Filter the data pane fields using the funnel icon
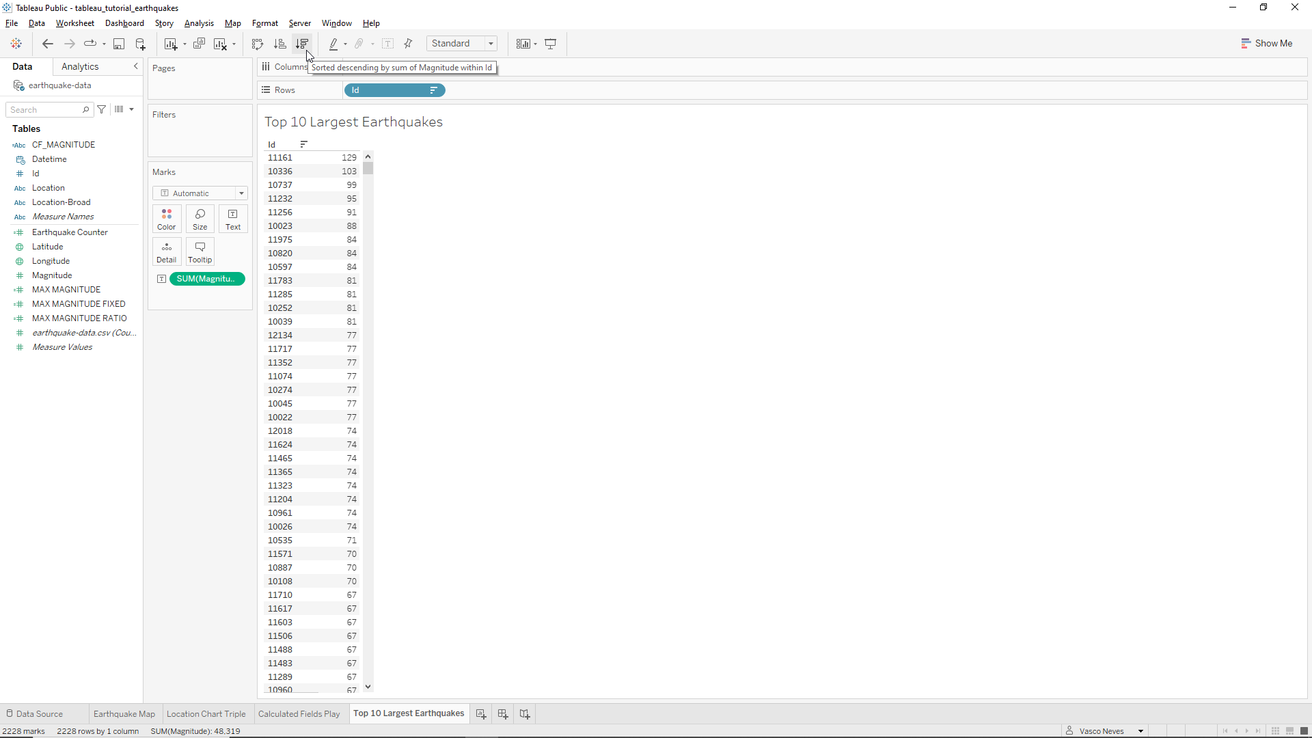 pos(102,109)
